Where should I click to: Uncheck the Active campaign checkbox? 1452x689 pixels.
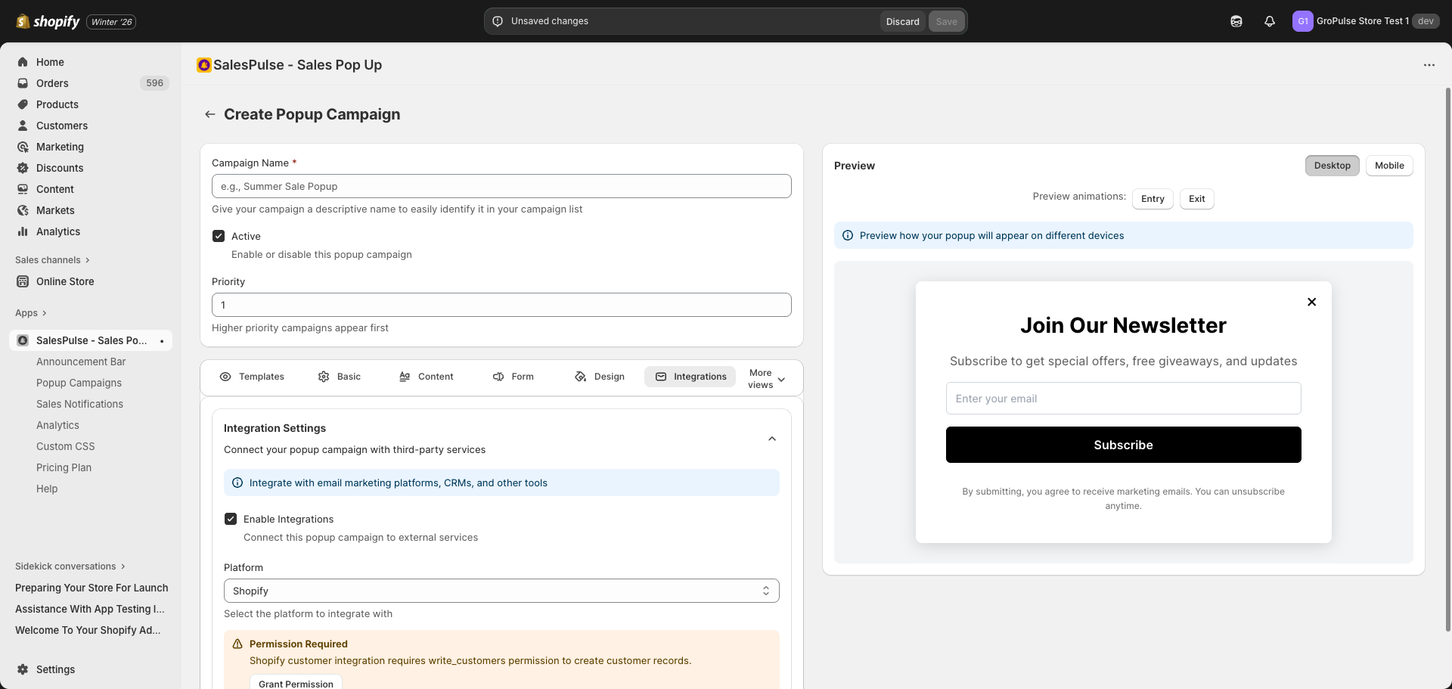219,236
